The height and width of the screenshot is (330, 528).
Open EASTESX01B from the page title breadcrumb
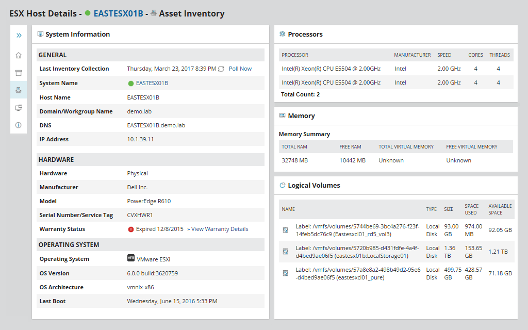118,13
